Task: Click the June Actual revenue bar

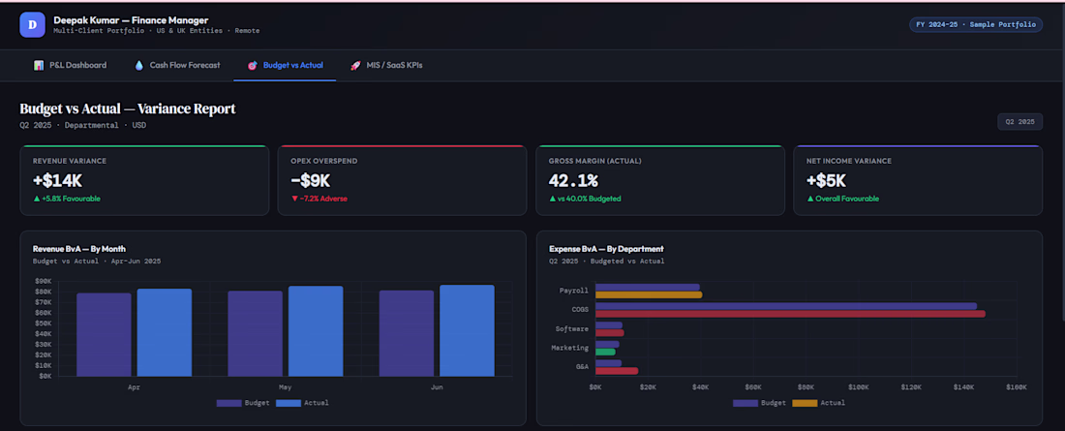Action: point(468,330)
